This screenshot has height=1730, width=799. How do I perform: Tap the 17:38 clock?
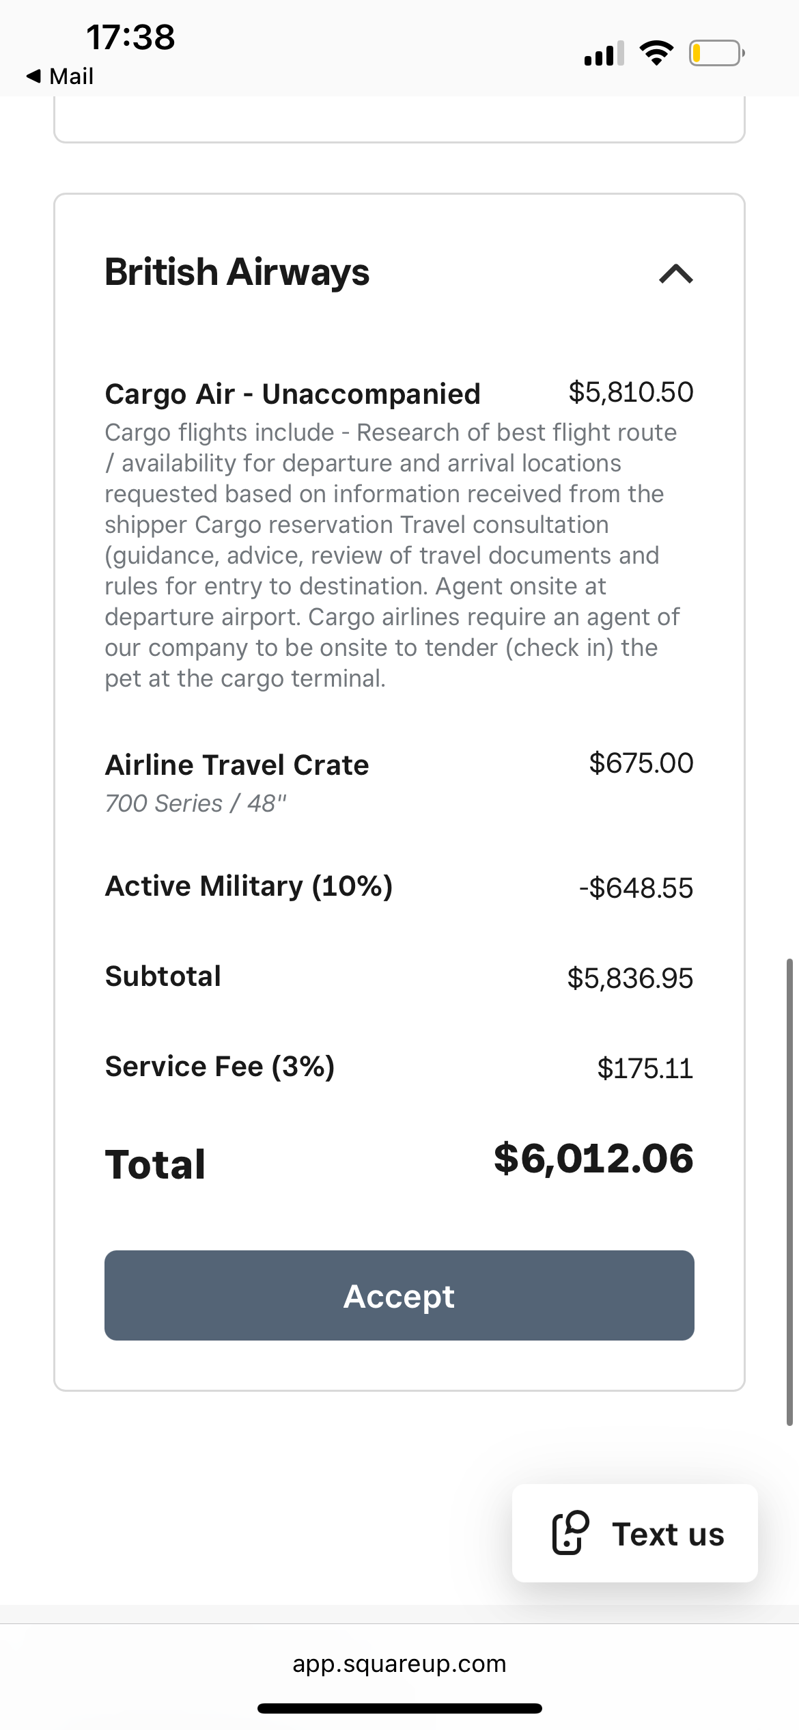[130, 37]
